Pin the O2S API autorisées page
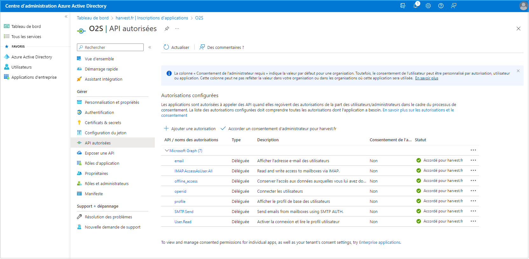The width and height of the screenshot is (529, 259). pos(167,29)
